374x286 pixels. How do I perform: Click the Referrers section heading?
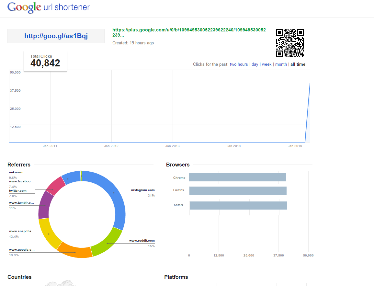point(19,165)
